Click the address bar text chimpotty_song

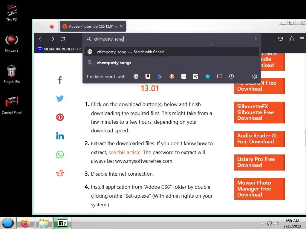[x=109, y=39]
